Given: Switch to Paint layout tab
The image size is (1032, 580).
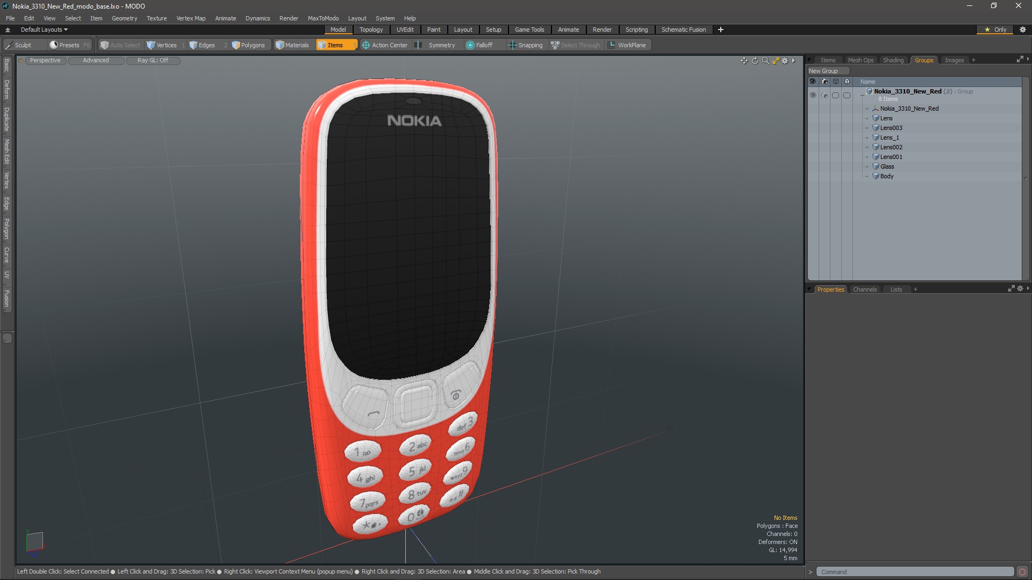Looking at the screenshot, I should (x=434, y=30).
